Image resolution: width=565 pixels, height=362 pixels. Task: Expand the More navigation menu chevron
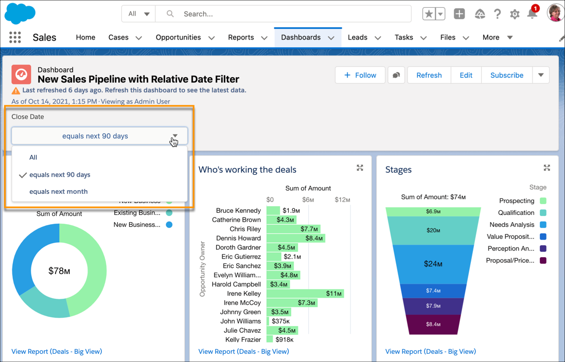point(509,37)
